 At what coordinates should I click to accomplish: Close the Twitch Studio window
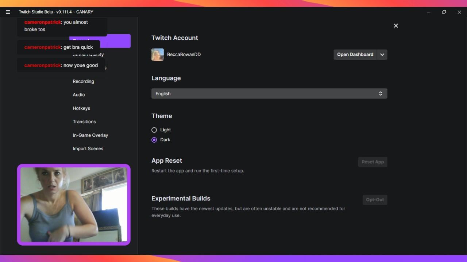point(459,12)
